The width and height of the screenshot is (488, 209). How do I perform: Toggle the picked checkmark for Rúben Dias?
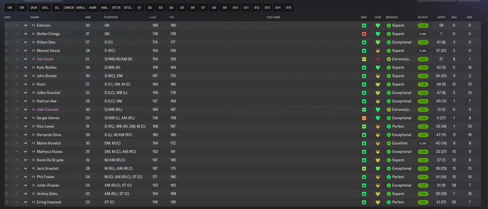(x=6, y=42)
